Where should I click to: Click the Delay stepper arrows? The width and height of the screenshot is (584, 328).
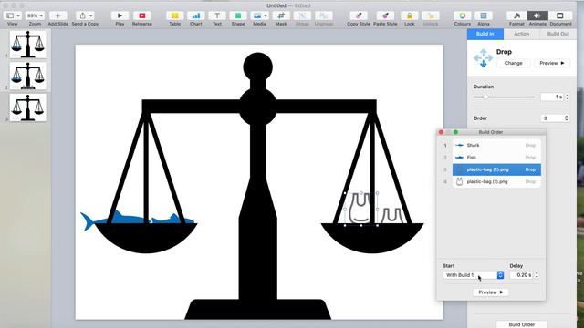[537, 275]
